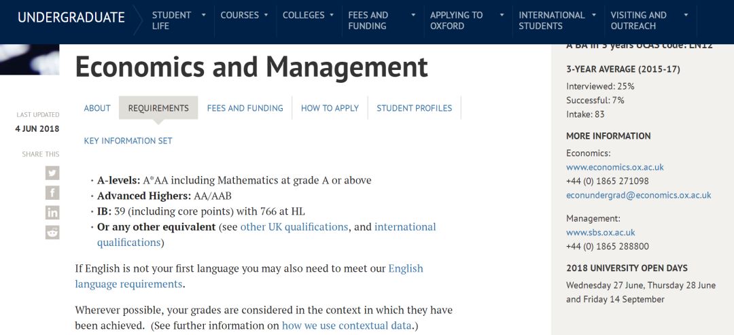
Task: Share page via Twitter icon
Action: 52,173
